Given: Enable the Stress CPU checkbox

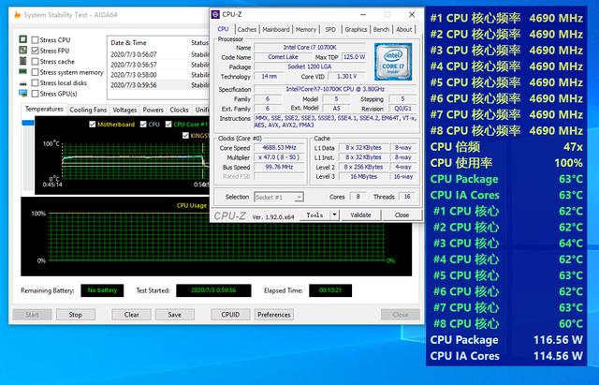Looking at the screenshot, I should pos(36,39).
